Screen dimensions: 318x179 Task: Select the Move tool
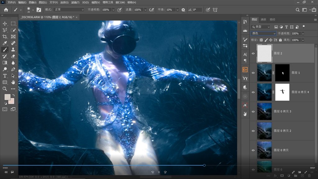(5, 24)
